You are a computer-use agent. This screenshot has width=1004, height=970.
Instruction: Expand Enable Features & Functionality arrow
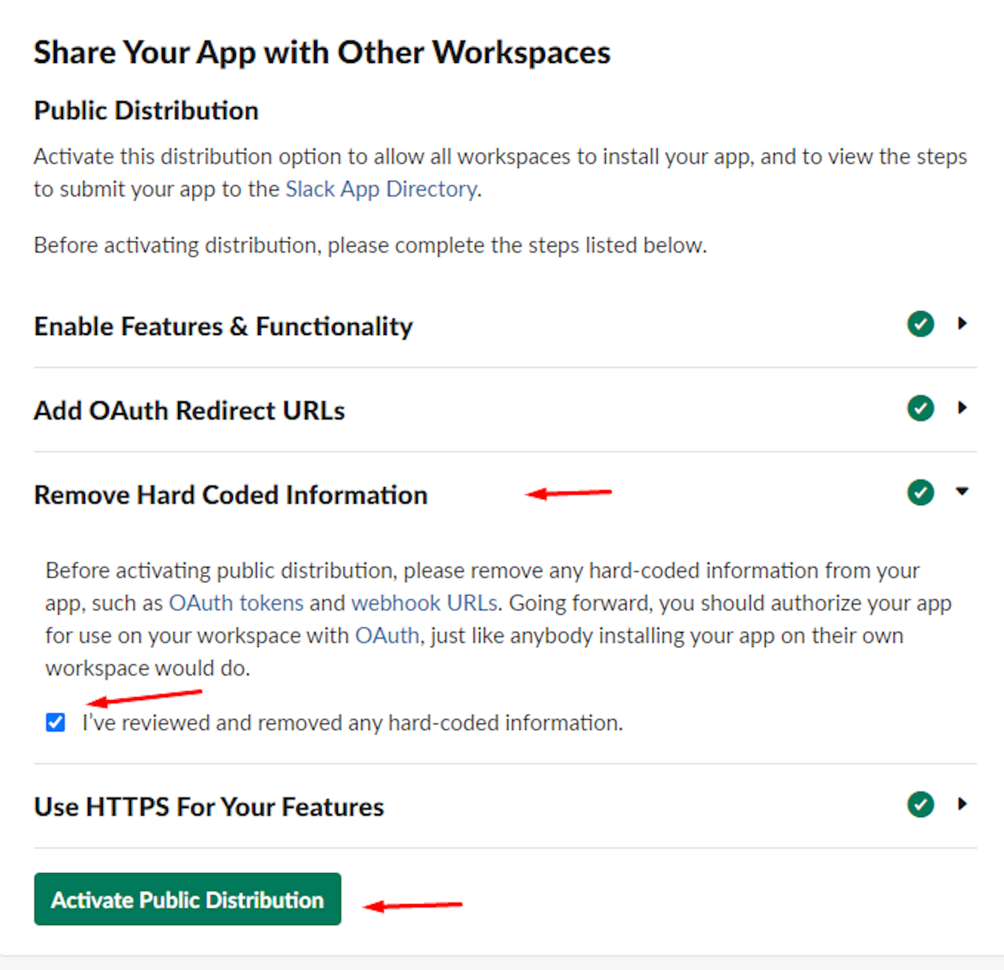pos(962,324)
